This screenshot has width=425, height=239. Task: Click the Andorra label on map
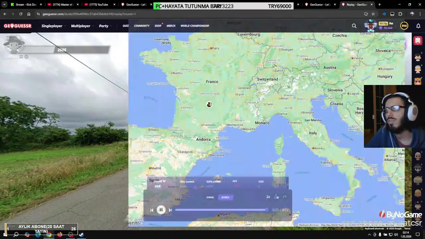pyautogui.click(x=203, y=139)
